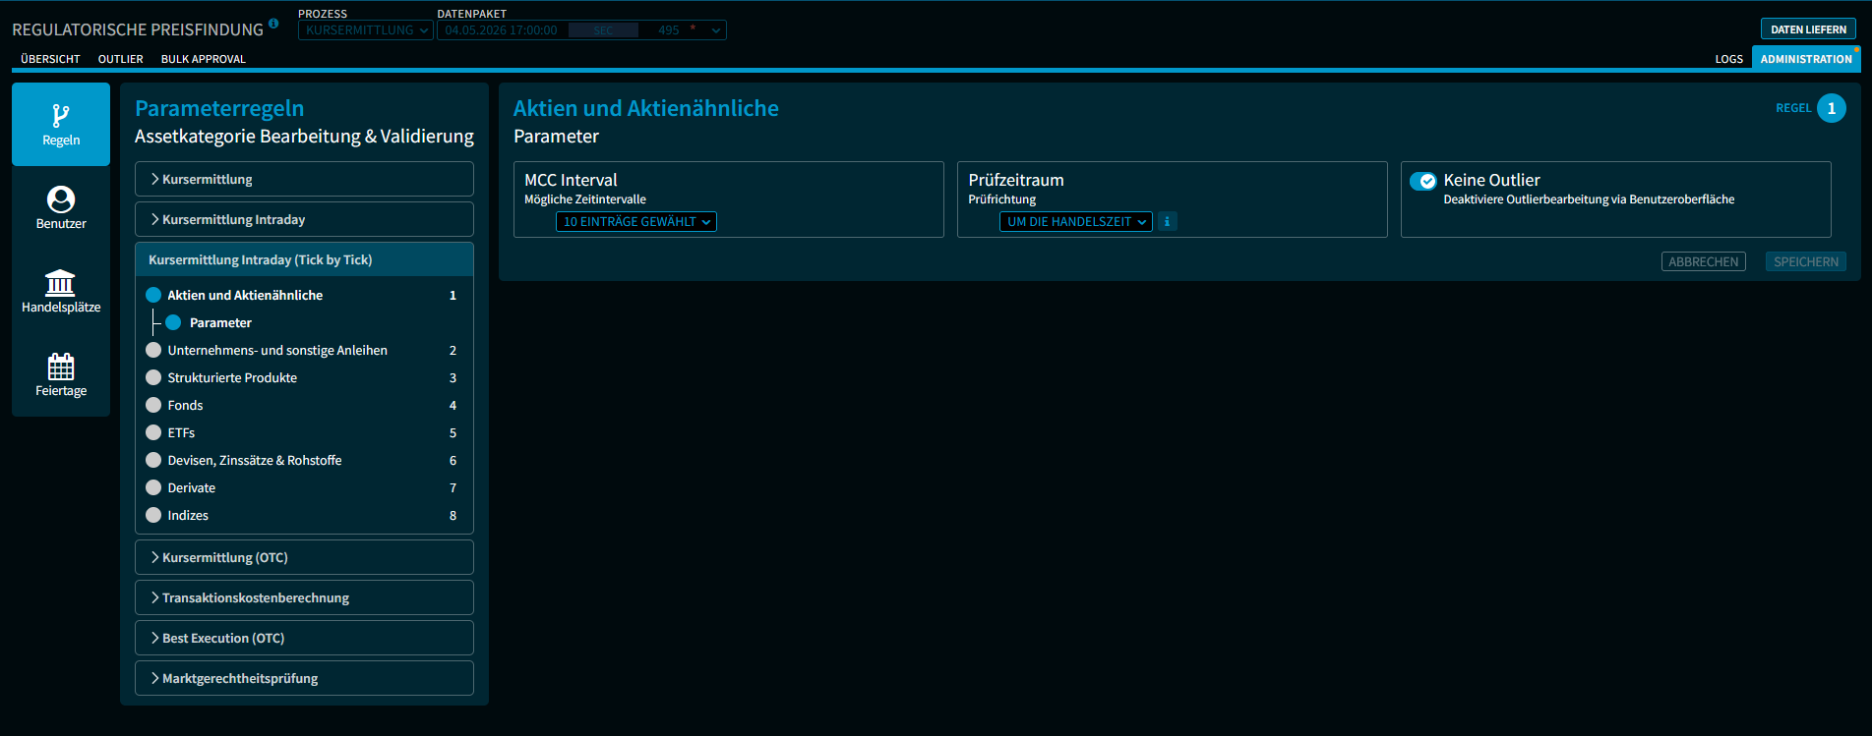Toggle the Keine Outlier switch
The width and height of the screenshot is (1872, 736).
(x=1423, y=181)
